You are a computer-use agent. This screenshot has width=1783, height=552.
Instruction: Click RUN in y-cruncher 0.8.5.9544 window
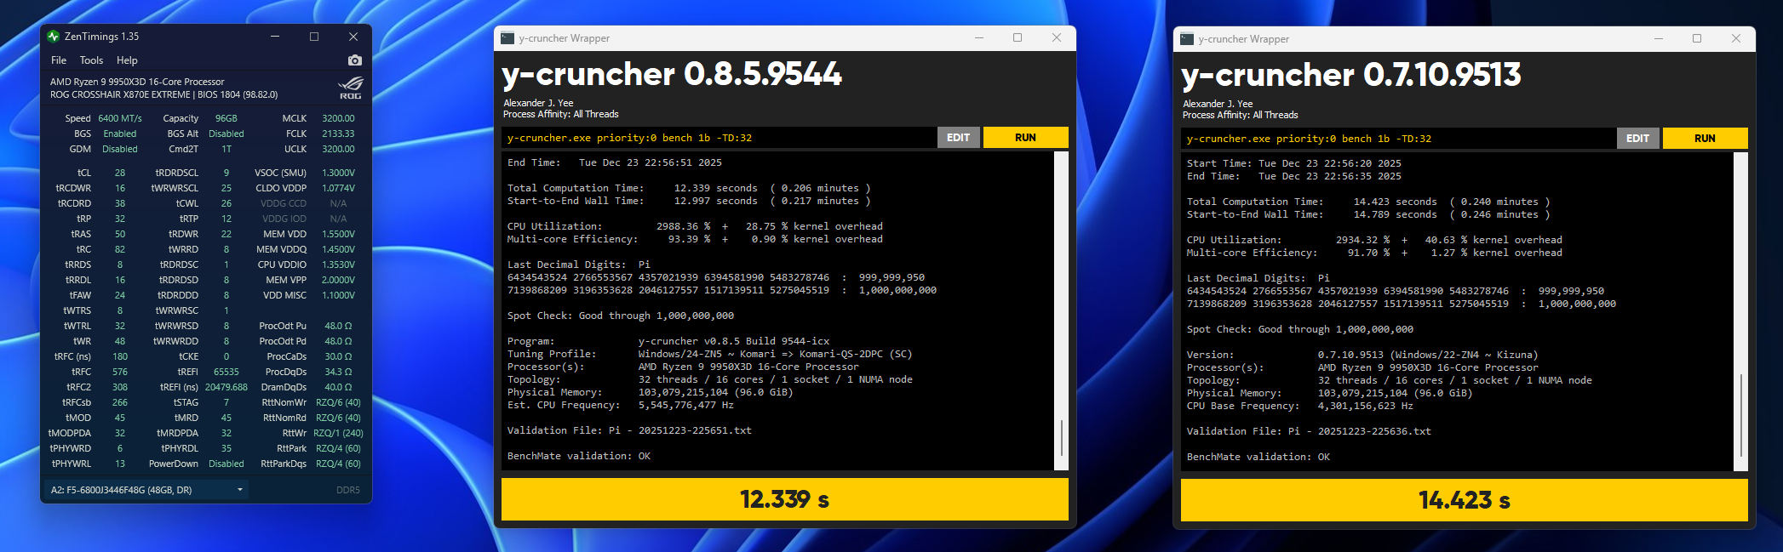[1025, 138]
